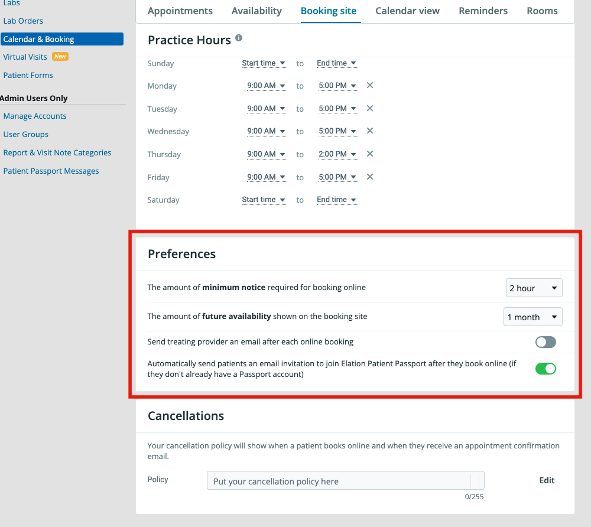The image size is (591, 527).
Task: Open the minimum notice dropdown showing 2 hour
Action: pos(534,288)
